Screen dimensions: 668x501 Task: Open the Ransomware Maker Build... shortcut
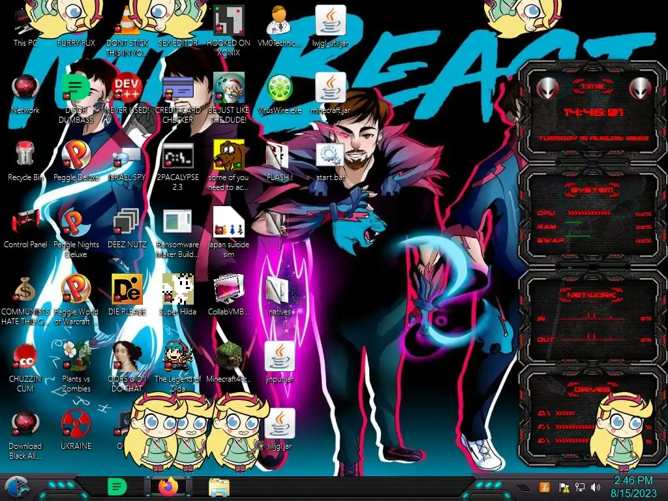[177, 233]
